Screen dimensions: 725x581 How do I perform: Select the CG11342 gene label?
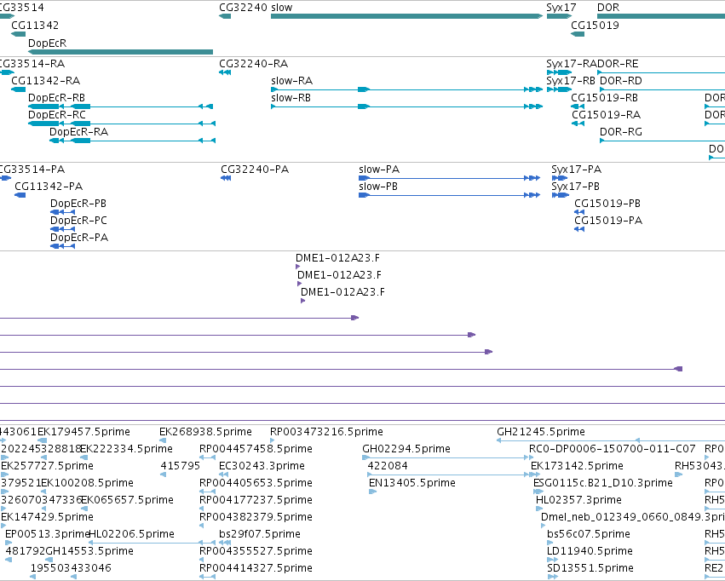pos(35,26)
